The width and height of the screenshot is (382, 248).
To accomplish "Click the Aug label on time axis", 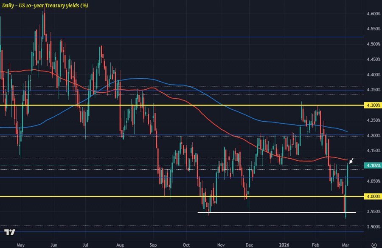I will tap(120, 245).
